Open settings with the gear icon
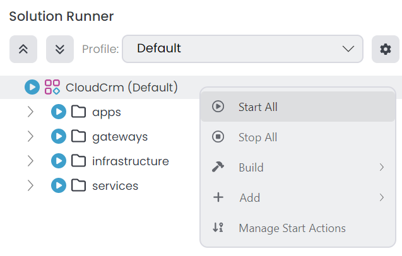 385,49
